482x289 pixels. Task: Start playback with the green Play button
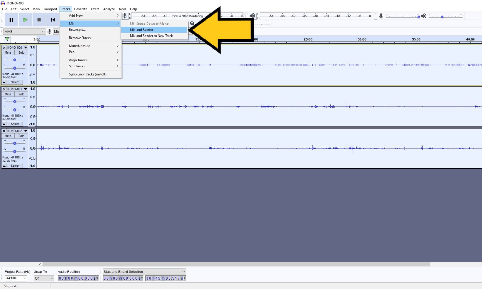25,19
